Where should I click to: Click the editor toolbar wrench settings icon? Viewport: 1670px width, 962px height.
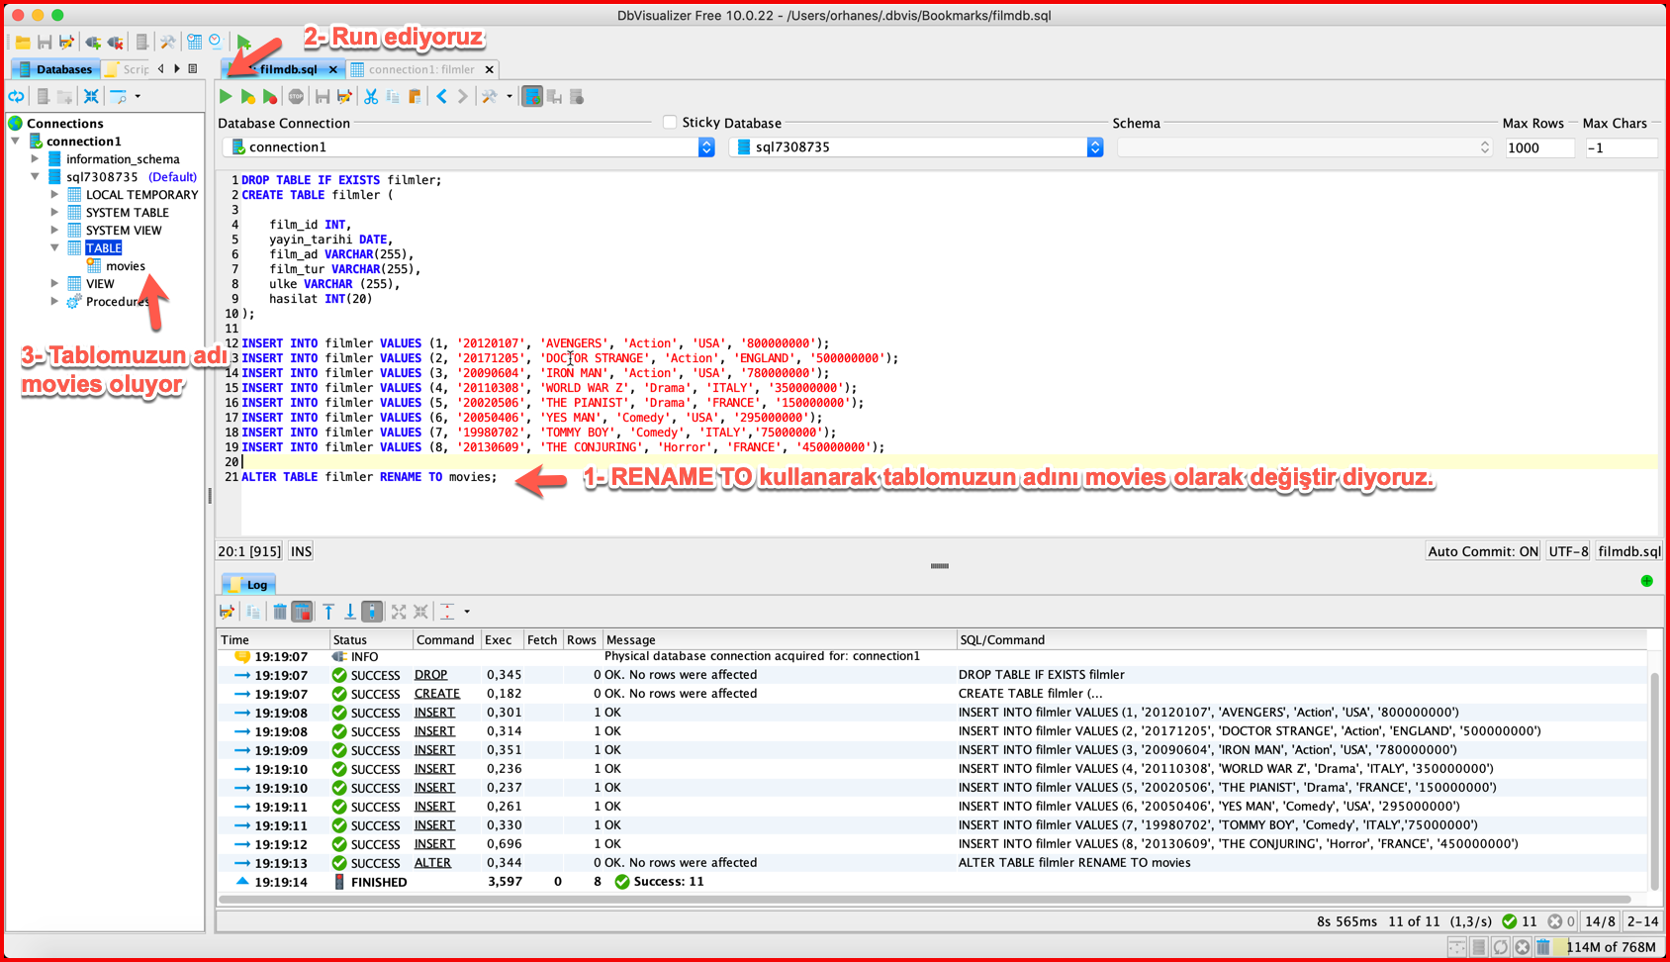(x=490, y=97)
